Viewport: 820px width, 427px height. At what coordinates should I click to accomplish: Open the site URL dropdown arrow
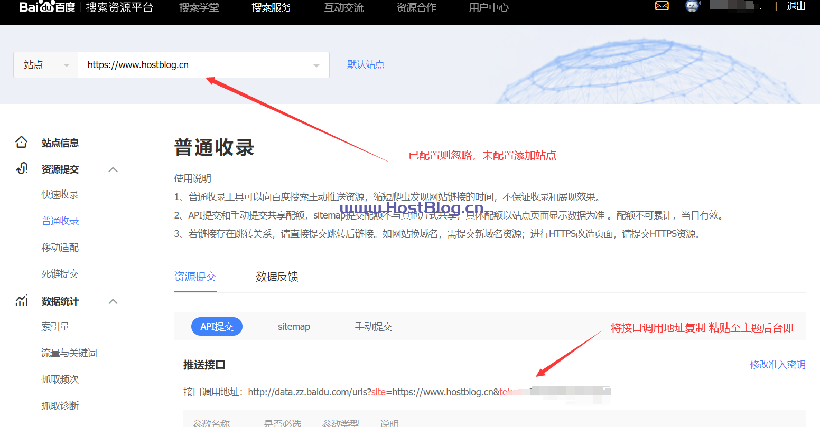tap(316, 65)
